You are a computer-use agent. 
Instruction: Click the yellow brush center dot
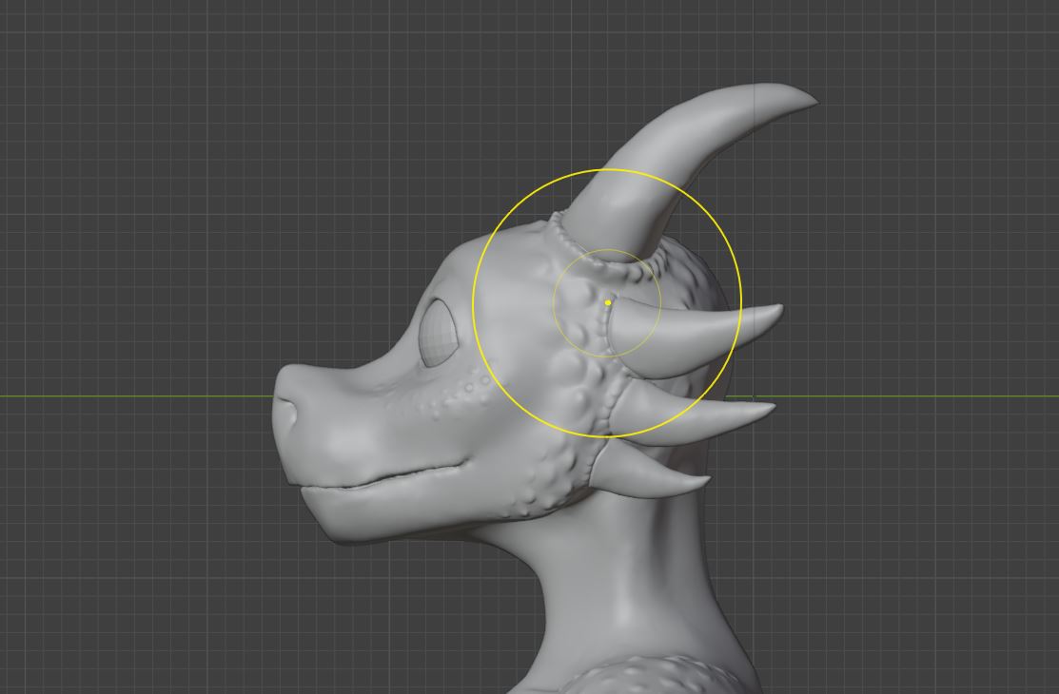pos(608,302)
